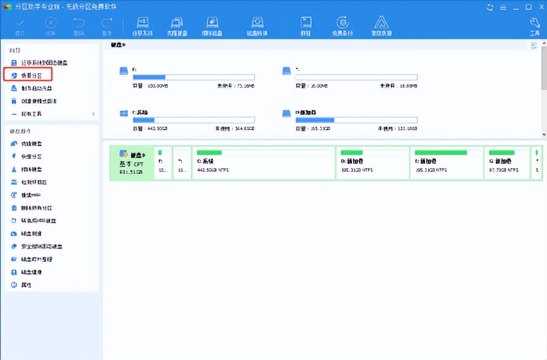Image resolution: width=547 pixels, height=360 pixels.
Task: Click the 迁移系统 (Migrate OS) toolbar icon
Action: (142, 26)
